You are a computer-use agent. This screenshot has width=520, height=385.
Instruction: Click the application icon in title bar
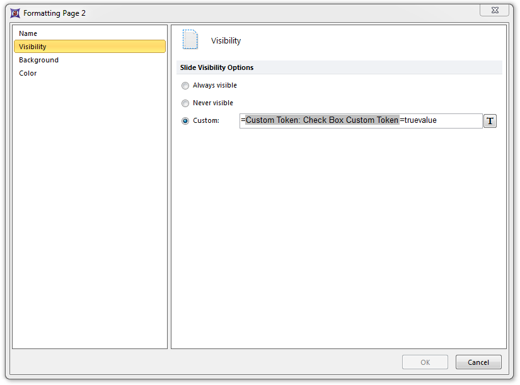(15, 13)
